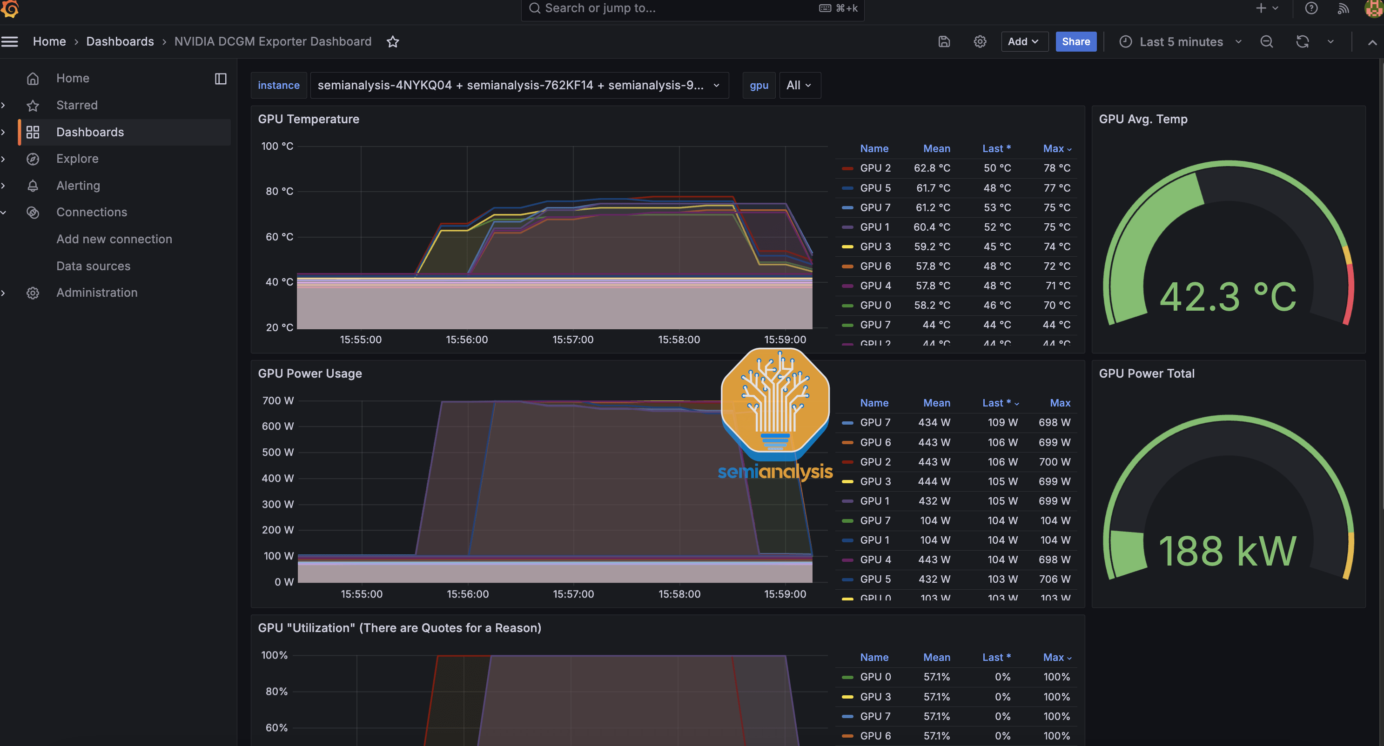Open the news feed RSS icon
1384x746 pixels.
(x=1343, y=8)
